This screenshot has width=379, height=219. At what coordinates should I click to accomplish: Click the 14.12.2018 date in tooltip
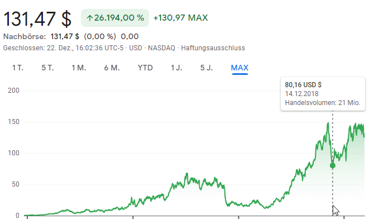point(301,94)
